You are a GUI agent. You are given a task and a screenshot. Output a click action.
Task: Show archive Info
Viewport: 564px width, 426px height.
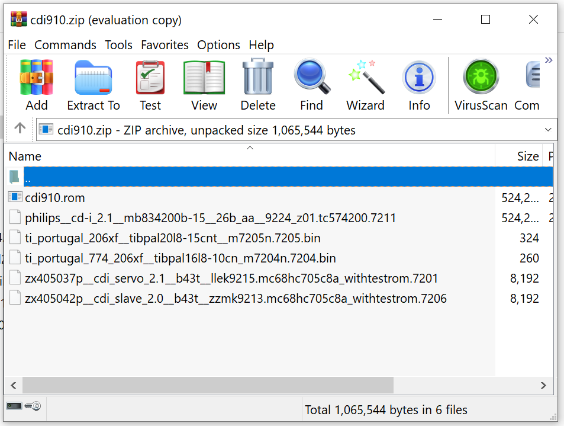click(x=419, y=77)
